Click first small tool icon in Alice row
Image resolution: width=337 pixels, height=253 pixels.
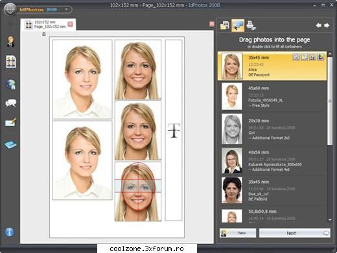tap(296, 57)
